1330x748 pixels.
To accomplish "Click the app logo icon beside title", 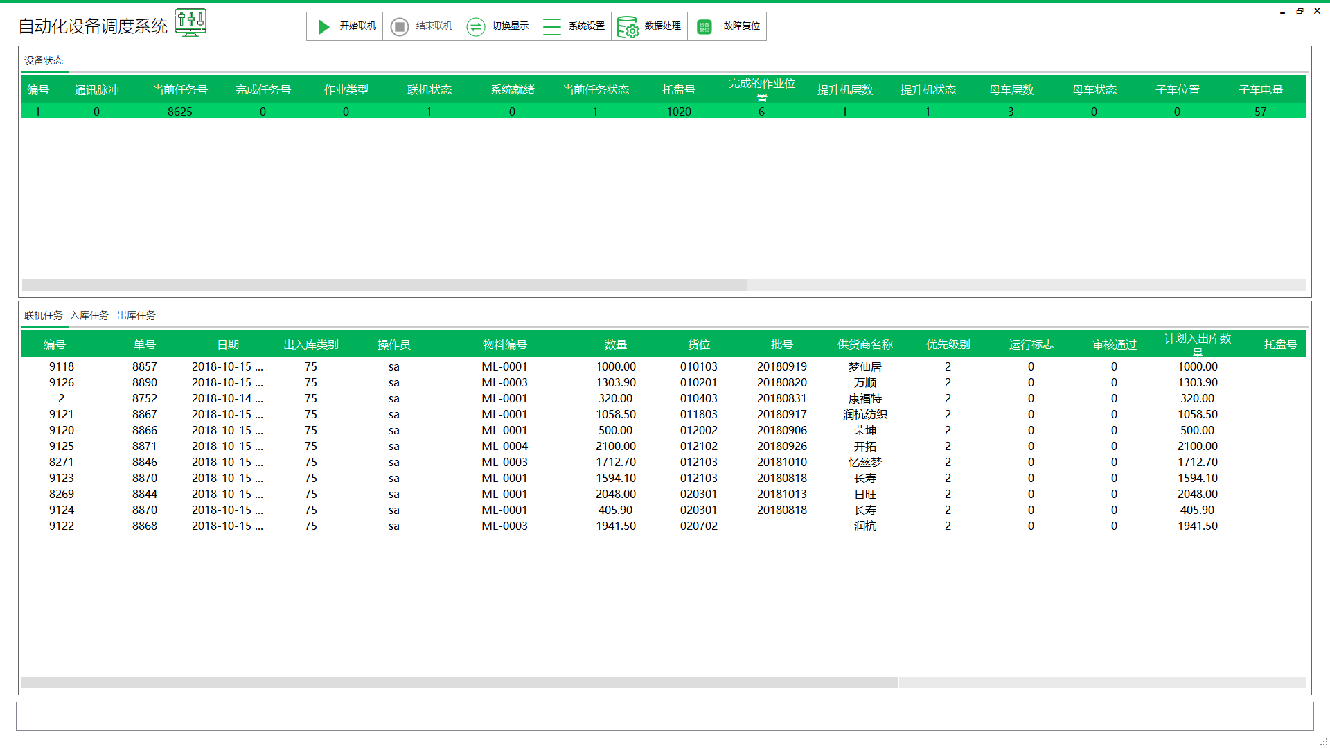I will click(190, 22).
